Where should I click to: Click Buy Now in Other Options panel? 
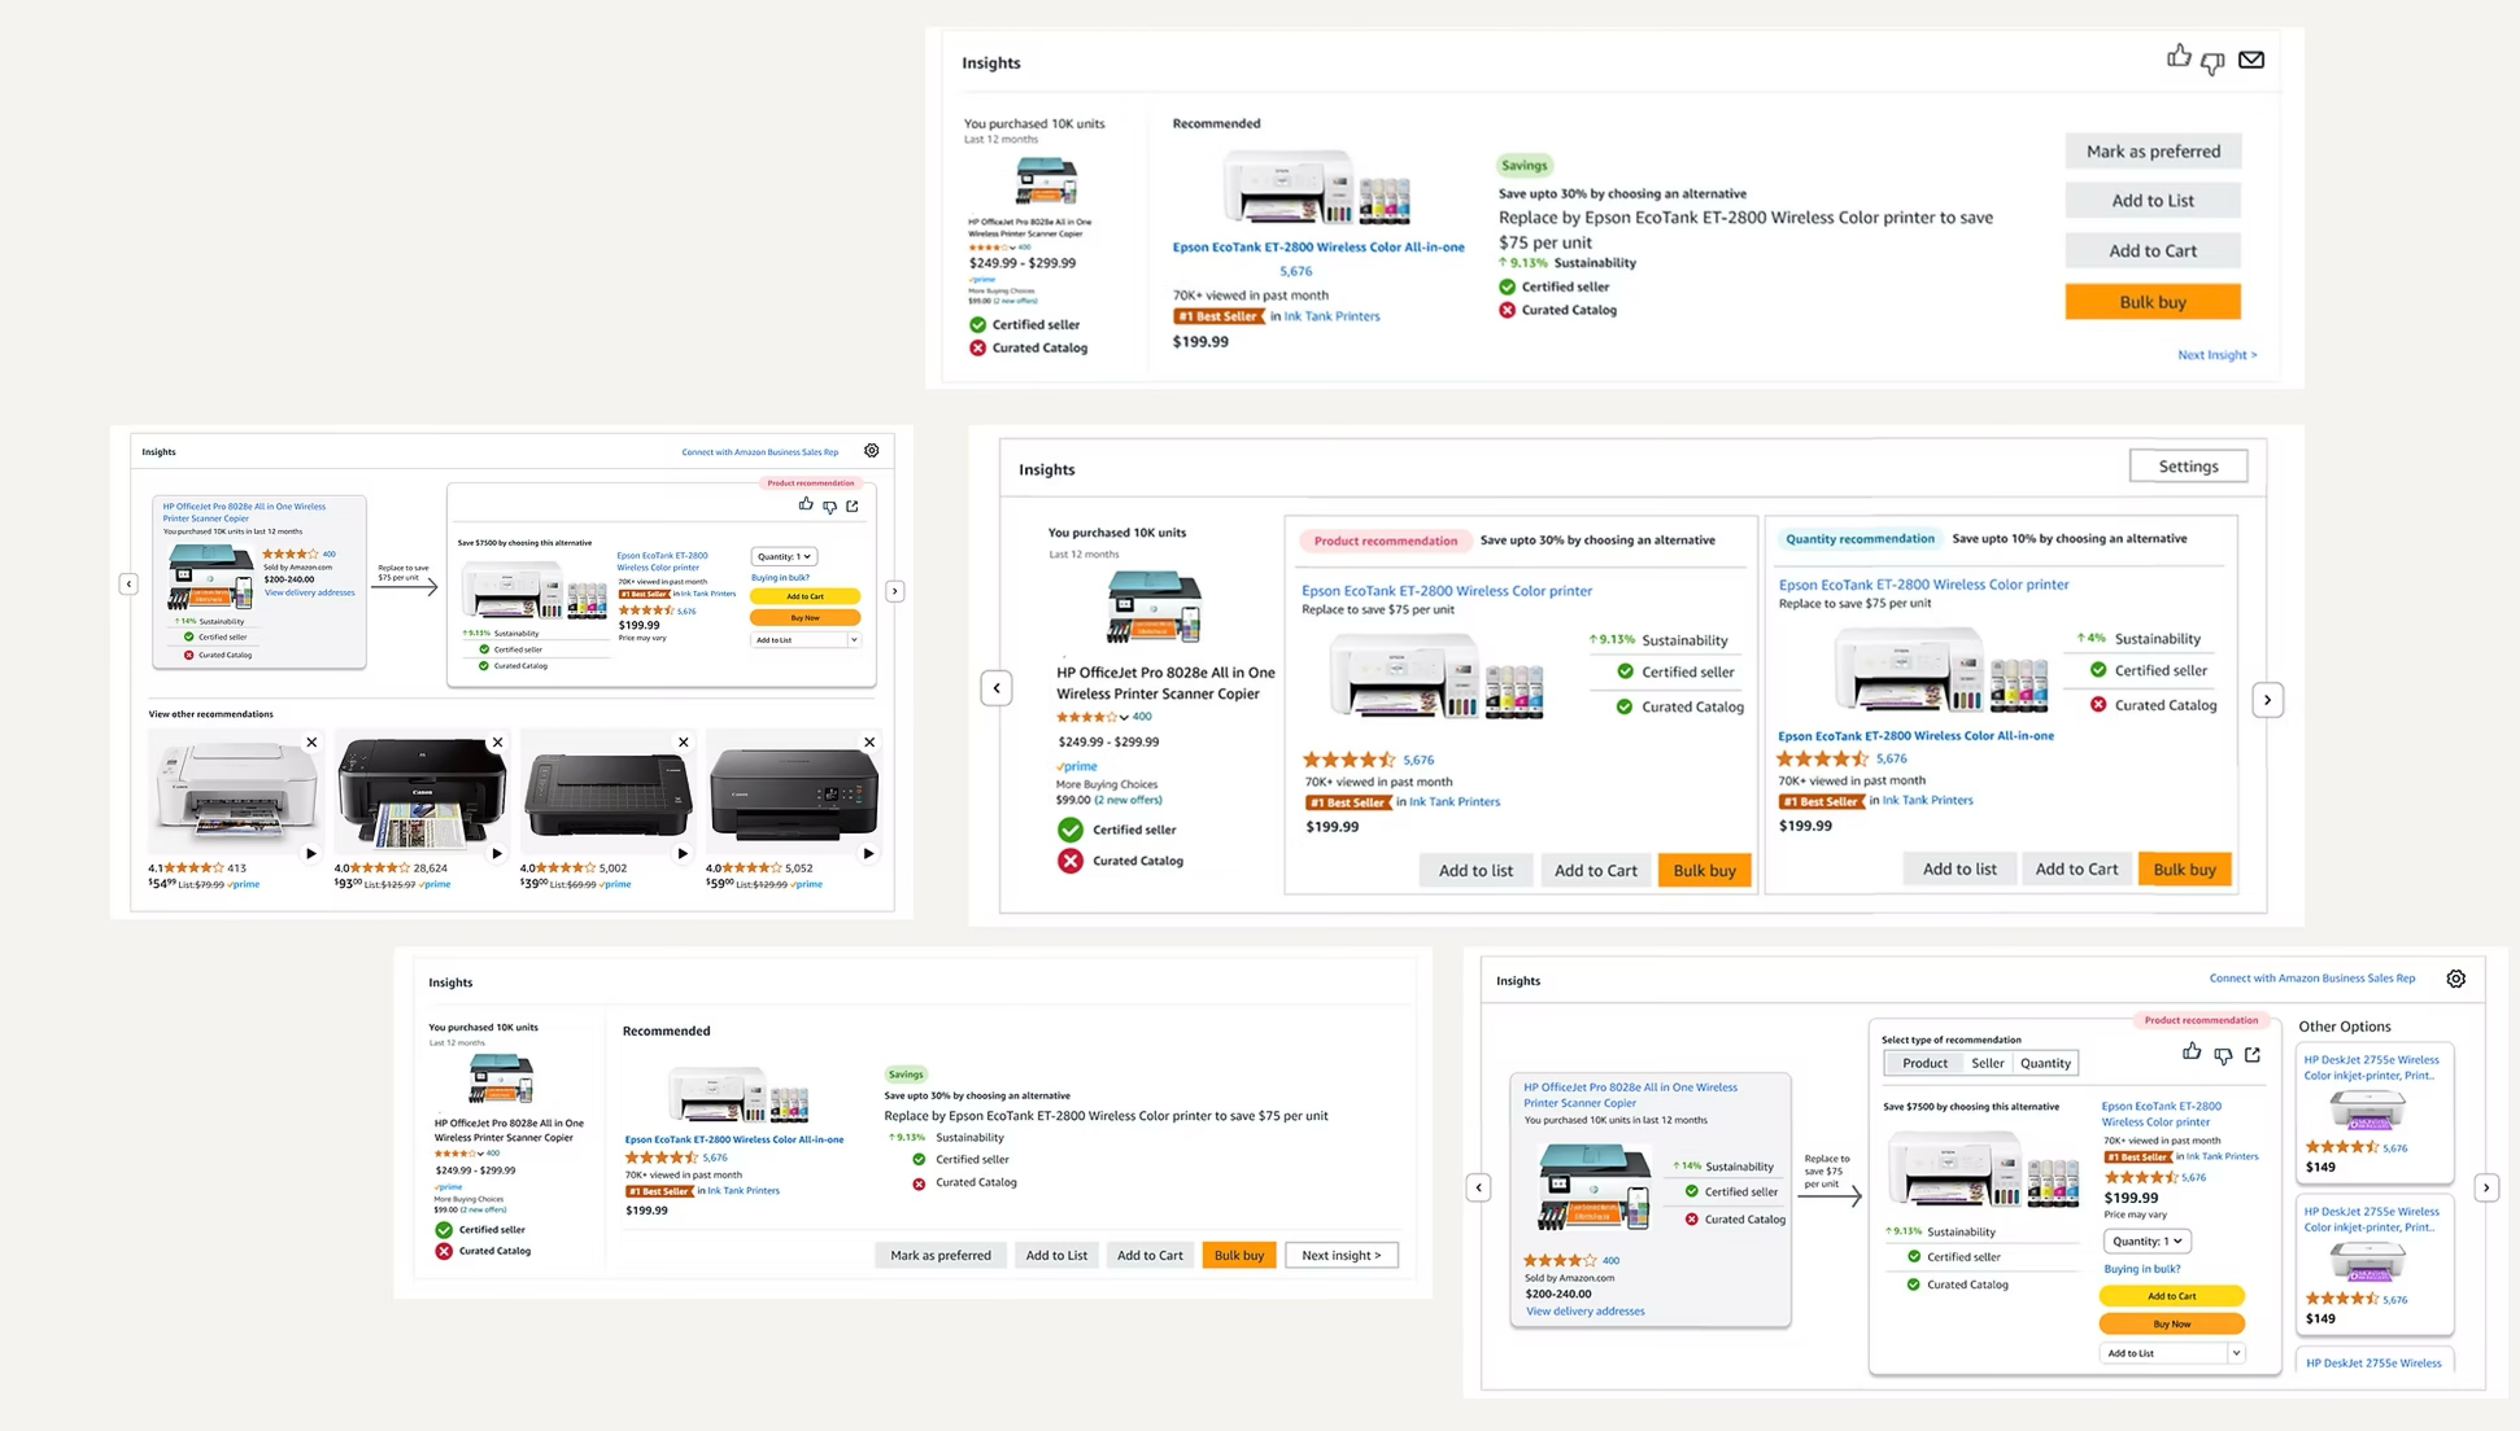point(2172,1324)
